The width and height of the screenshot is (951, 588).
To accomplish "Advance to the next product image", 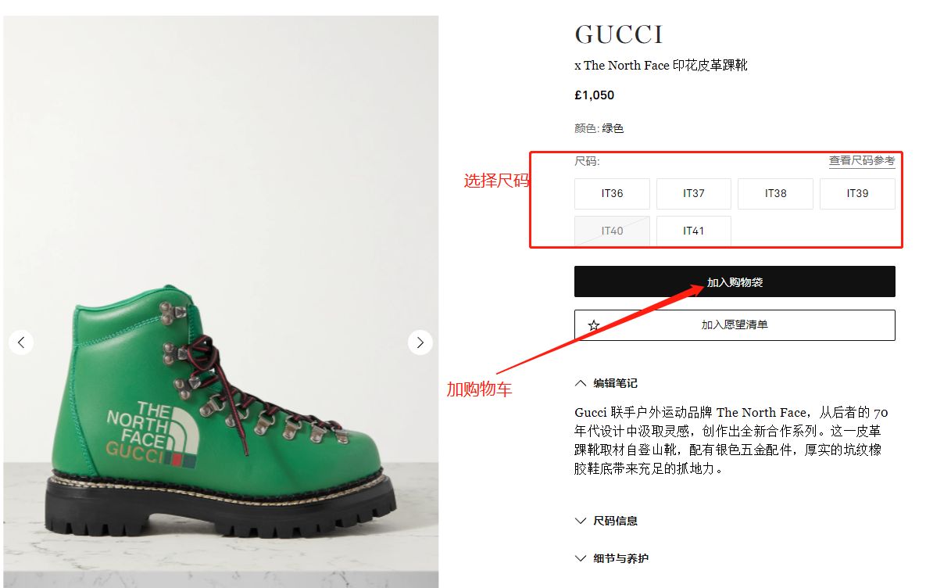I will tap(420, 342).
